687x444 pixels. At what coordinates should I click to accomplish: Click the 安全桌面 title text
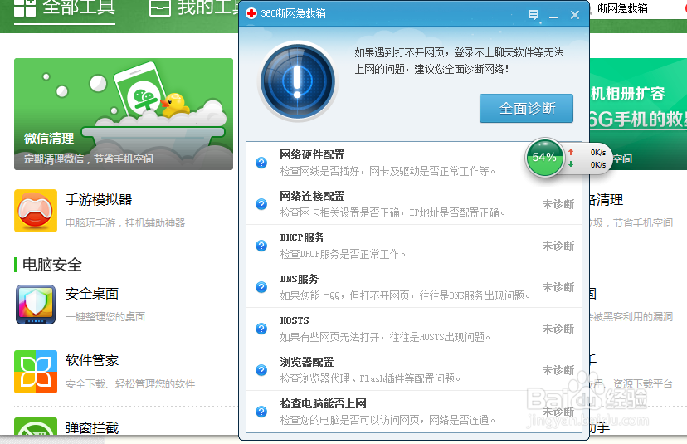pyautogui.click(x=92, y=294)
